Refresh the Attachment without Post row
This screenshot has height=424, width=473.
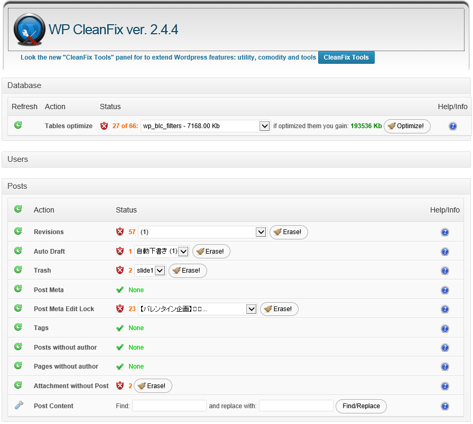(18, 386)
